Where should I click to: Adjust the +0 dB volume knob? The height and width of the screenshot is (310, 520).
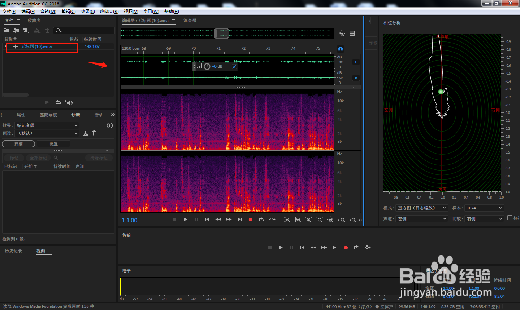point(207,66)
